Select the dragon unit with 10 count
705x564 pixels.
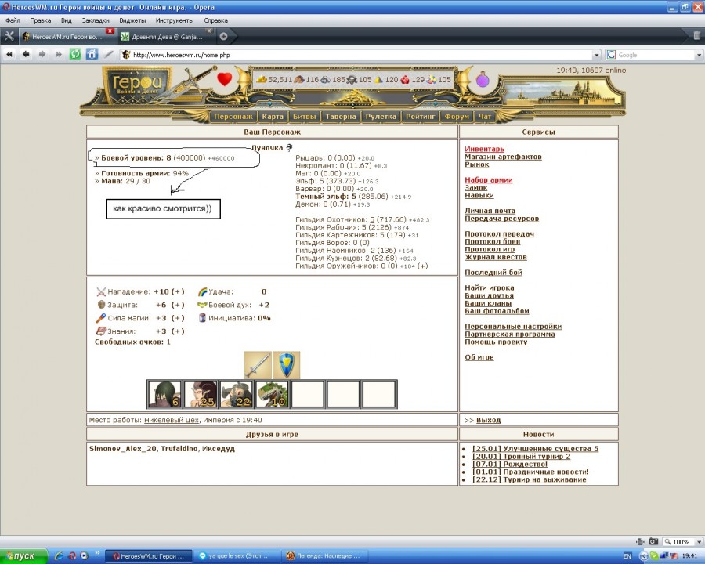272,394
